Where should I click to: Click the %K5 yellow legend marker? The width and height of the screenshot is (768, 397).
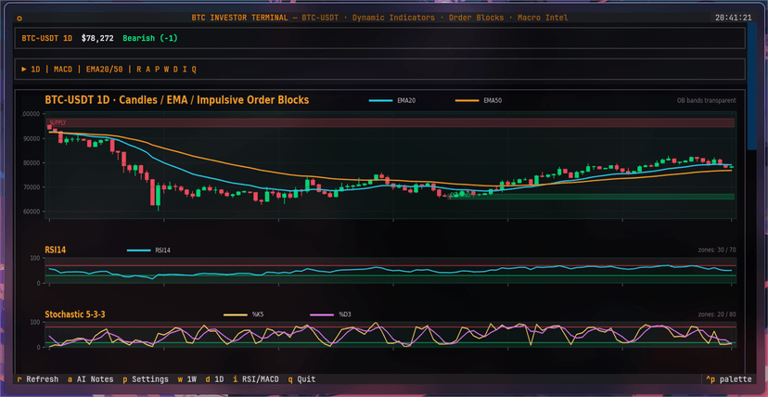237,314
